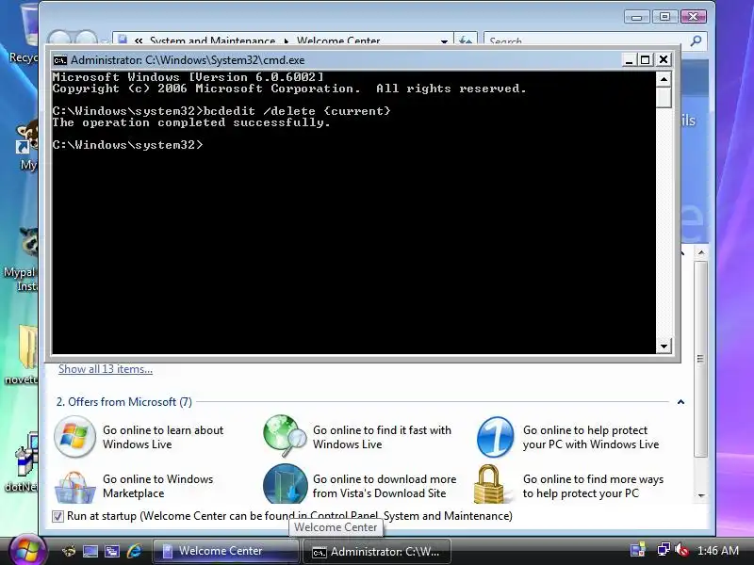Switch to Welcome Center taskbar button
The height and width of the screenshot is (565, 754).
click(x=225, y=551)
